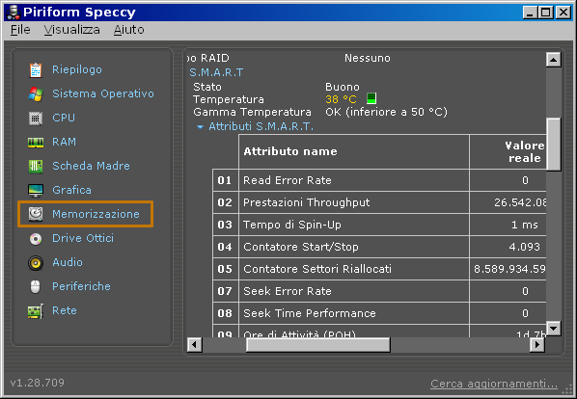Click the v1.28.709 version label

(x=38, y=383)
